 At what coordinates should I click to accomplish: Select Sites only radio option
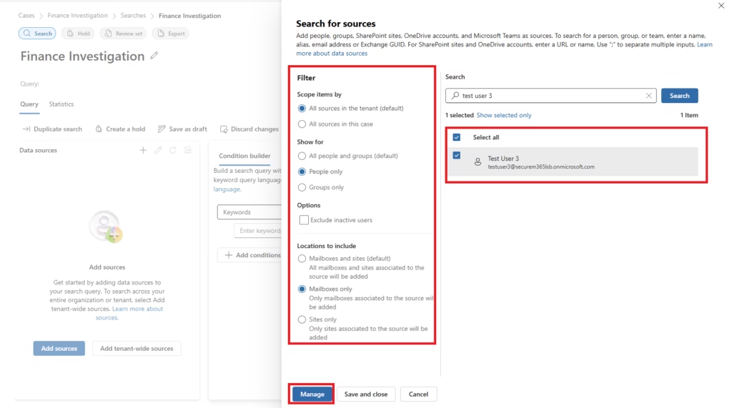[302, 320]
